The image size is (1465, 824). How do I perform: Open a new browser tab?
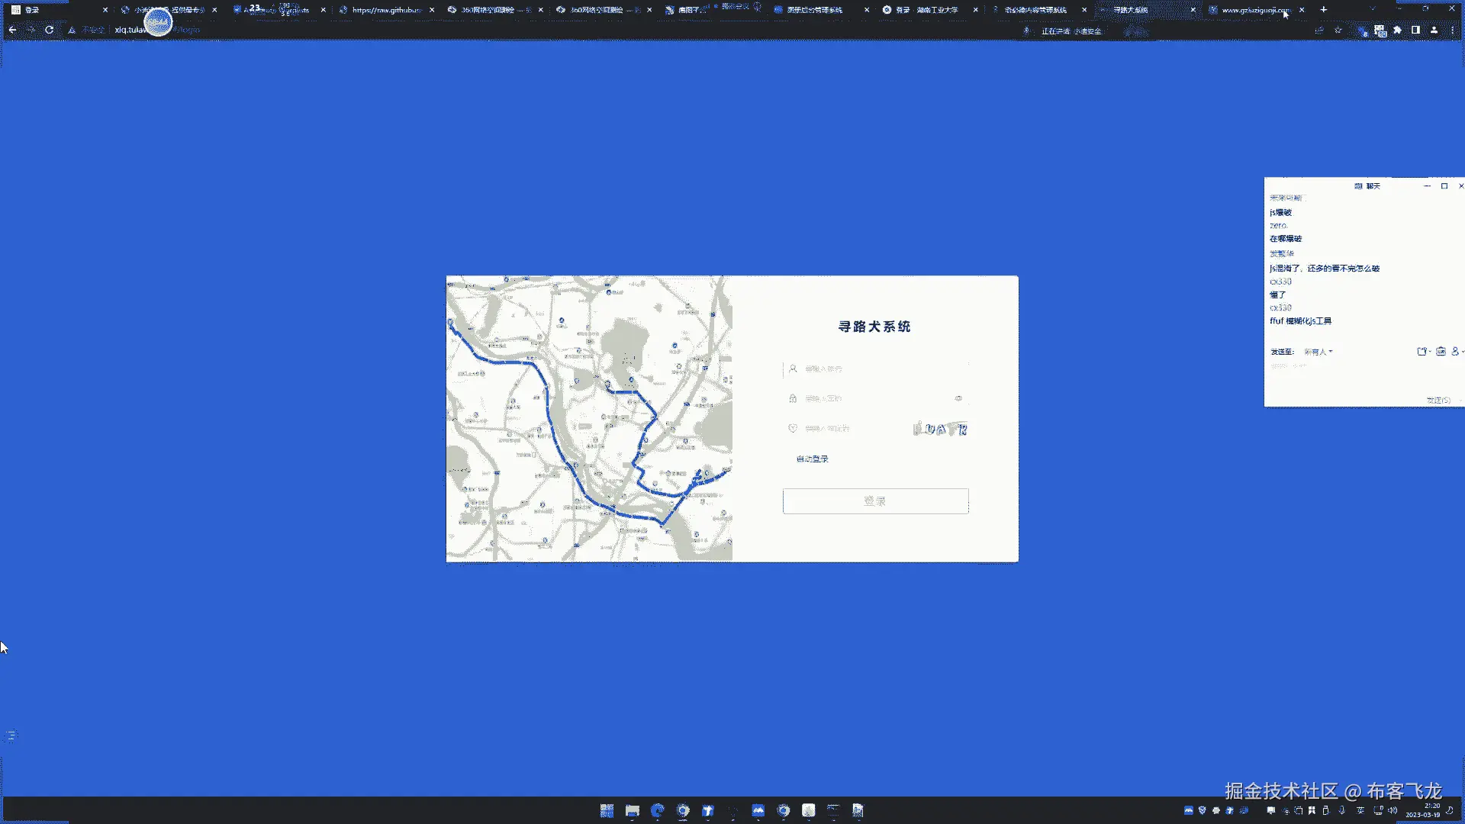point(1324,10)
